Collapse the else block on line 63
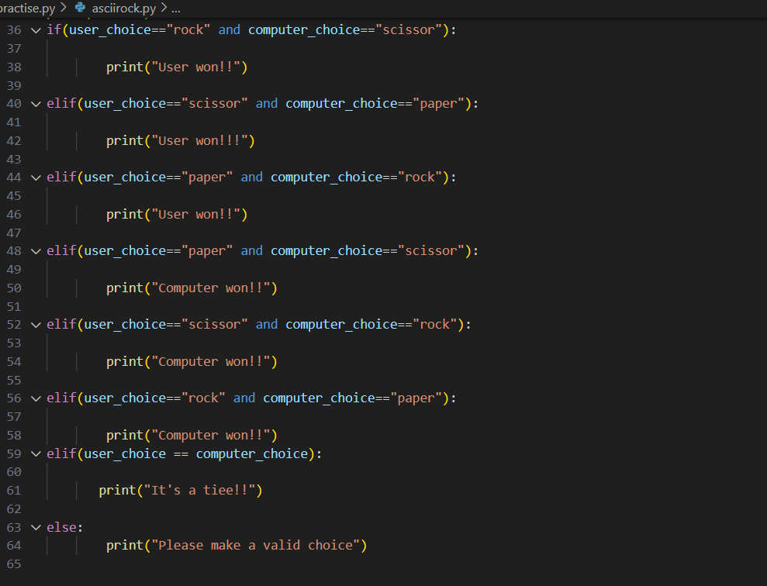The width and height of the screenshot is (767, 586). pos(36,527)
